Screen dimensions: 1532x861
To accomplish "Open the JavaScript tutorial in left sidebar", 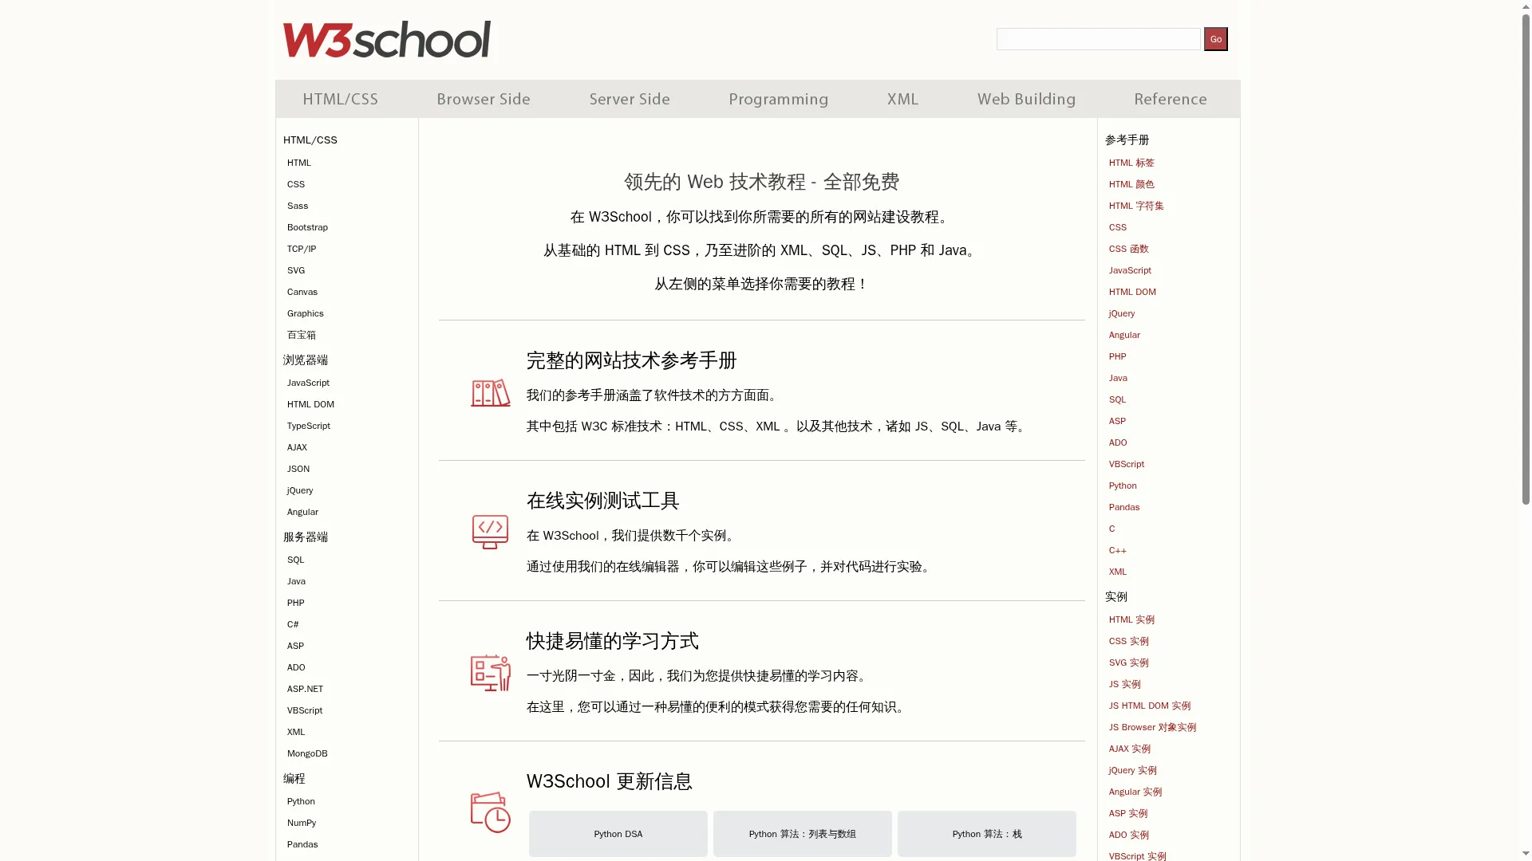I will pyautogui.click(x=307, y=383).
